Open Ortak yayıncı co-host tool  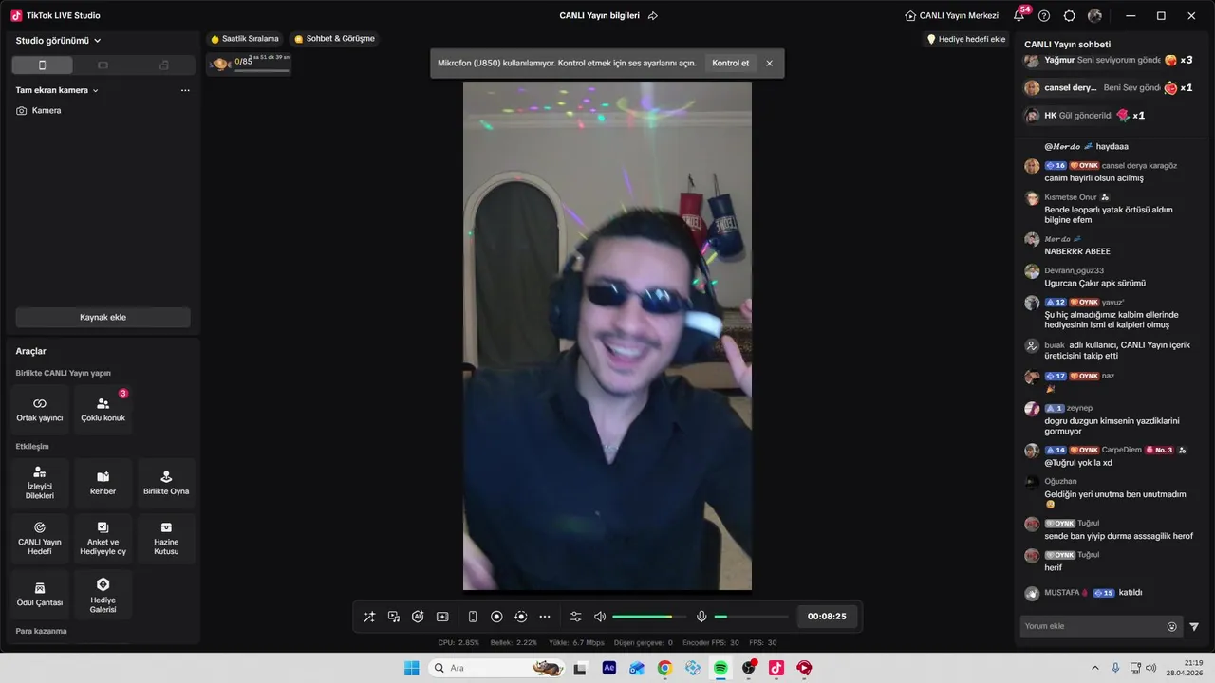tap(40, 409)
